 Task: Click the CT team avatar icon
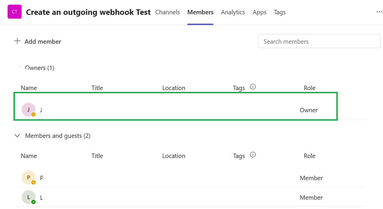coord(15,12)
